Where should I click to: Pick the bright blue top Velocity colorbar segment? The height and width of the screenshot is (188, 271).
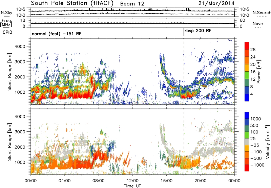click(x=247, y=115)
